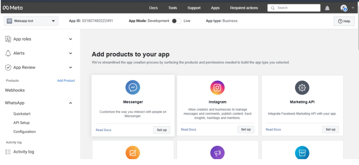Viewport: 359px width, 165px height.
Task: Open the Docs menu
Action: coord(153,8)
